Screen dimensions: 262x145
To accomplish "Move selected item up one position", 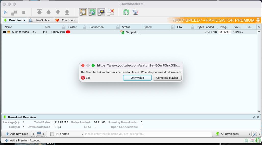I will point(49,12).
